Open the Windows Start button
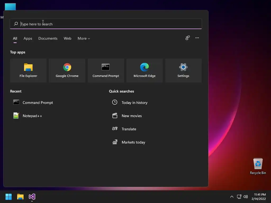This screenshot has height=203, width=271. pyautogui.click(x=8, y=197)
